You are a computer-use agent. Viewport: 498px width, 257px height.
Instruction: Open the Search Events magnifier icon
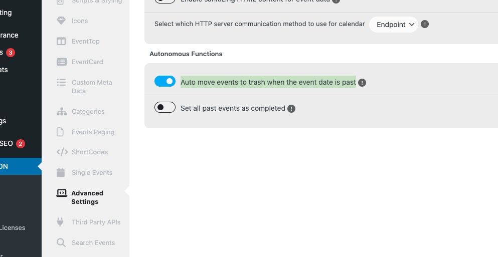coord(61,242)
